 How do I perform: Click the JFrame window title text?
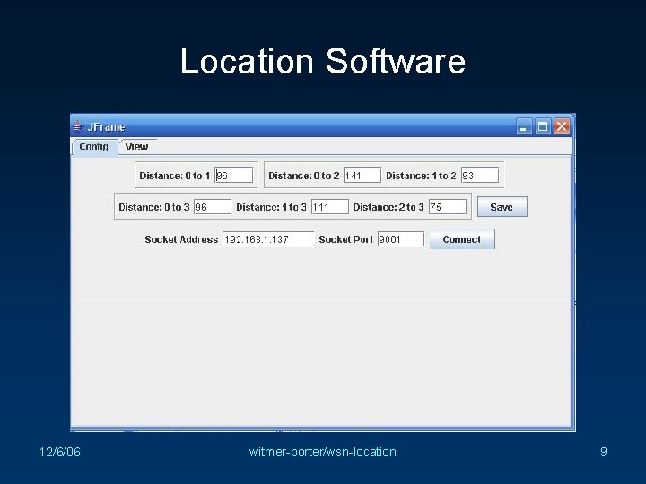click(x=106, y=126)
